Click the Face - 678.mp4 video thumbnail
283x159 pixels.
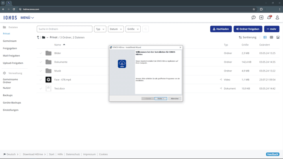pos(48,79)
